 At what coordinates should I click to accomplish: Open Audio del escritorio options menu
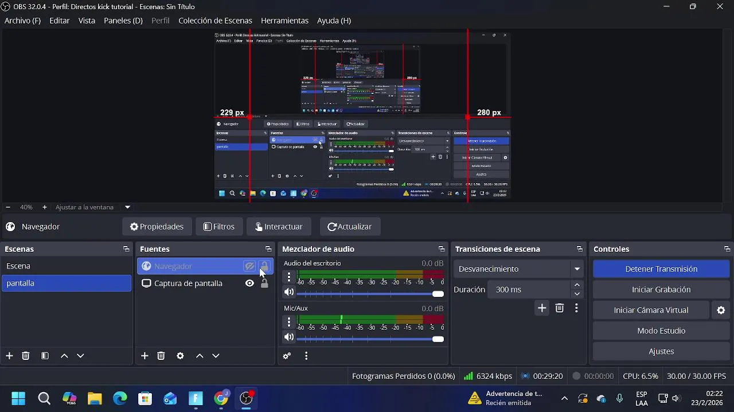(289, 278)
